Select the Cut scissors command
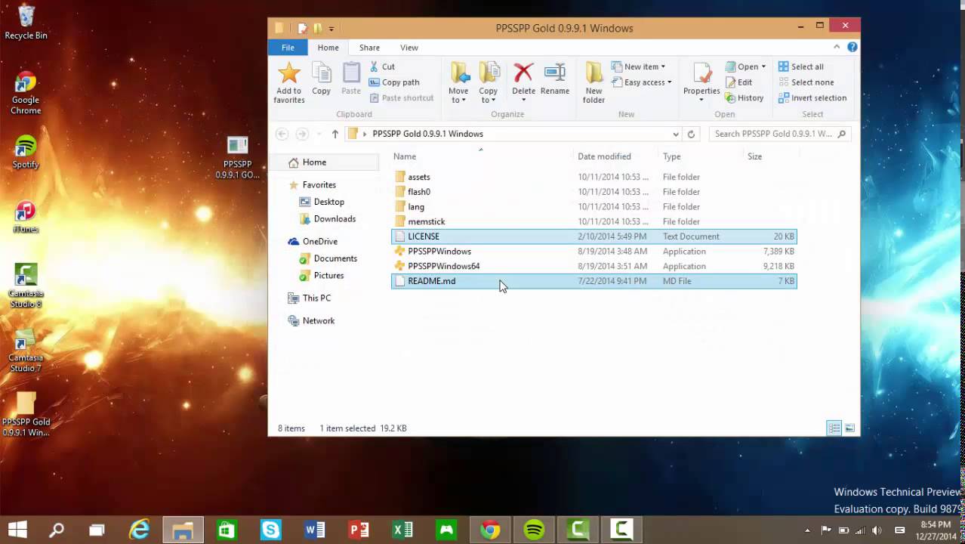This screenshot has height=544, width=965. pyautogui.click(x=382, y=66)
